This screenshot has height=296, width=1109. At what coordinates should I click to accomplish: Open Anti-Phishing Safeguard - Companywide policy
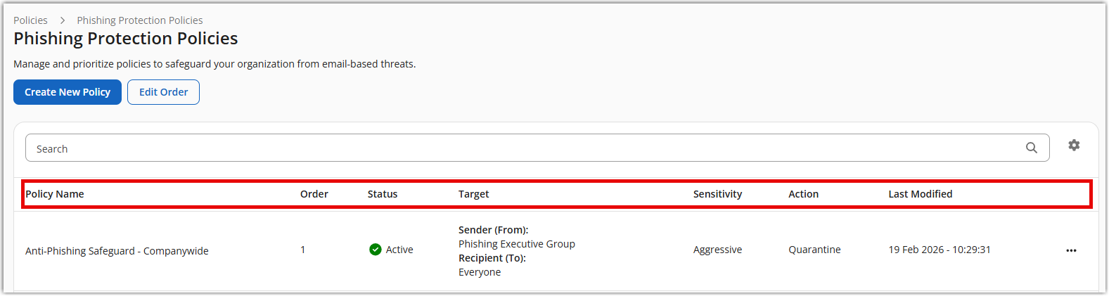tap(117, 251)
